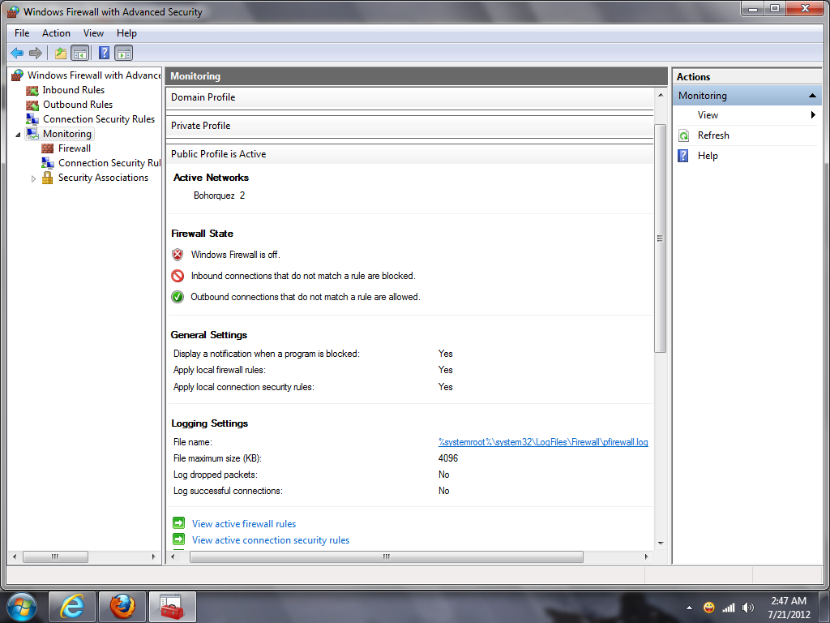Click the Back arrow toolbar button
The image size is (830, 623).
[17, 54]
